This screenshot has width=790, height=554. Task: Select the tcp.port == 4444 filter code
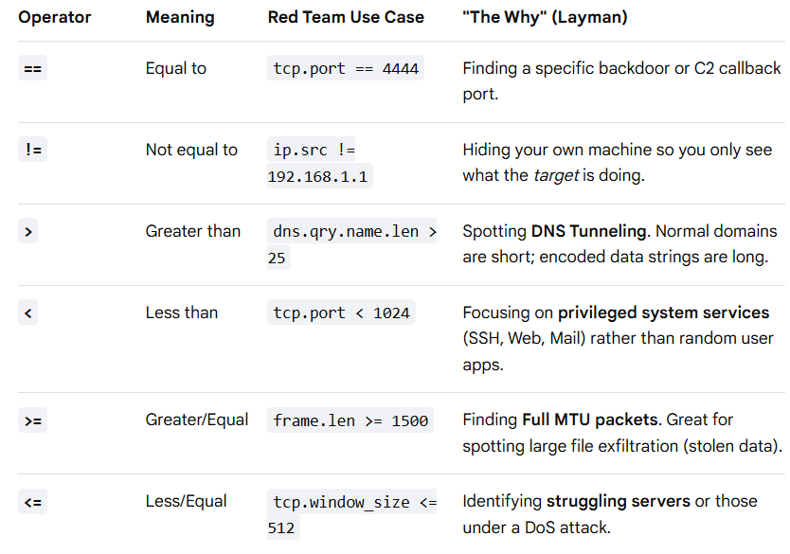click(346, 68)
